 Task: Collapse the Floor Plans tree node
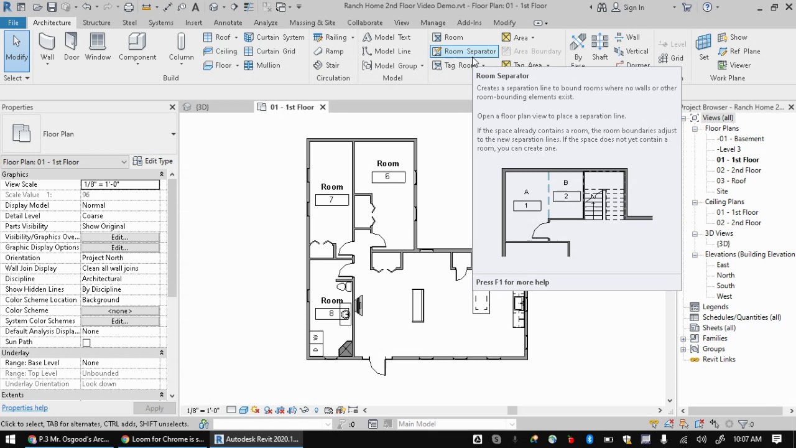point(695,128)
